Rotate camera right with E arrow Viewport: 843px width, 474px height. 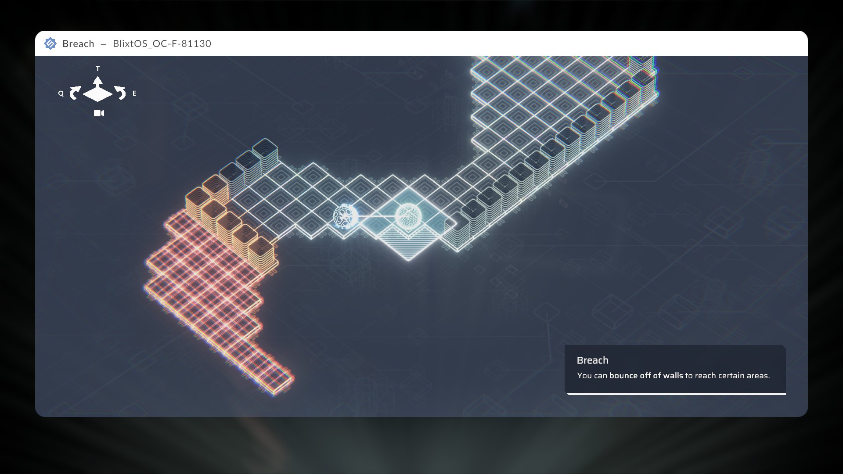(x=120, y=93)
